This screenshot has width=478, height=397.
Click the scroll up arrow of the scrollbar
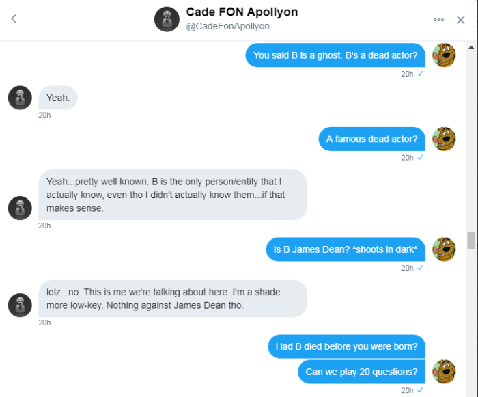click(x=470, y=47)
